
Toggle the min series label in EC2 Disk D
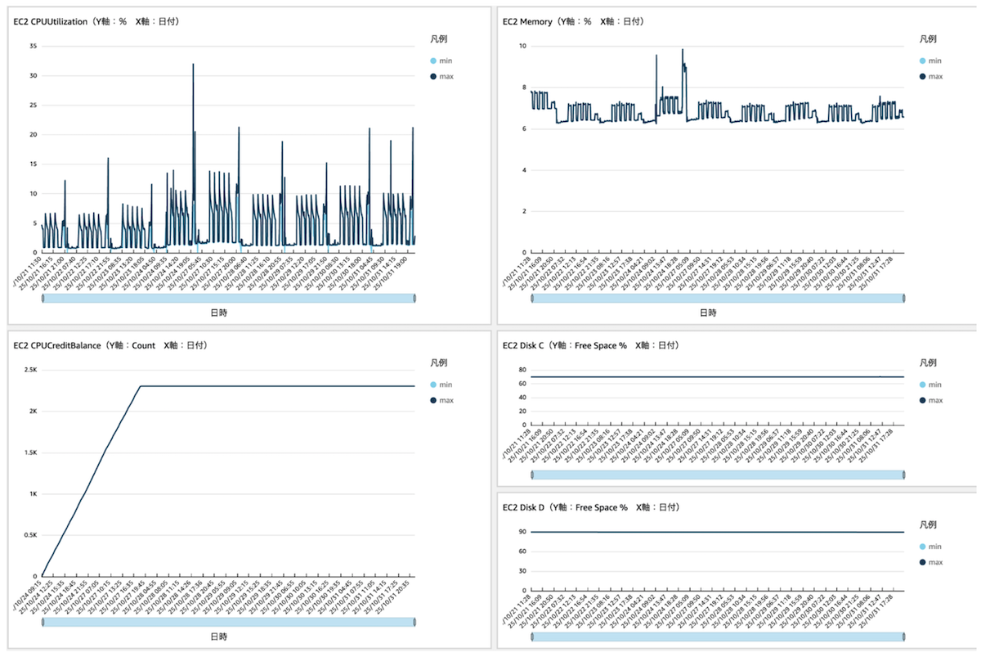click(x=935, y=547)
